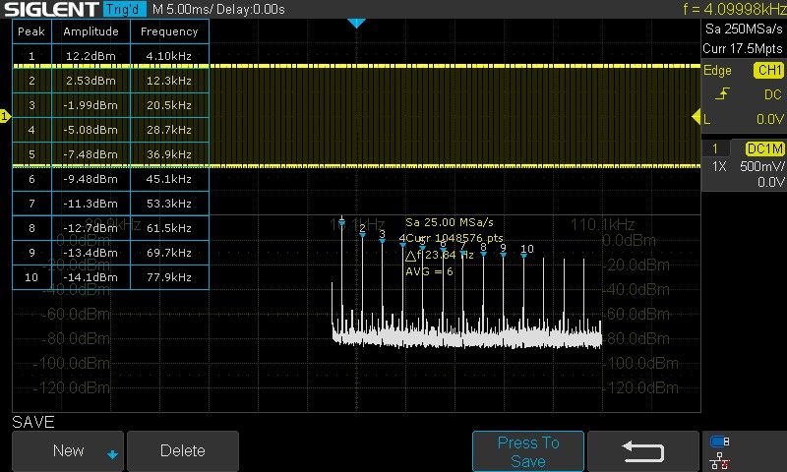Click the 4.10kHz frequency cell

pyautogui.click(x=169, y=56)
